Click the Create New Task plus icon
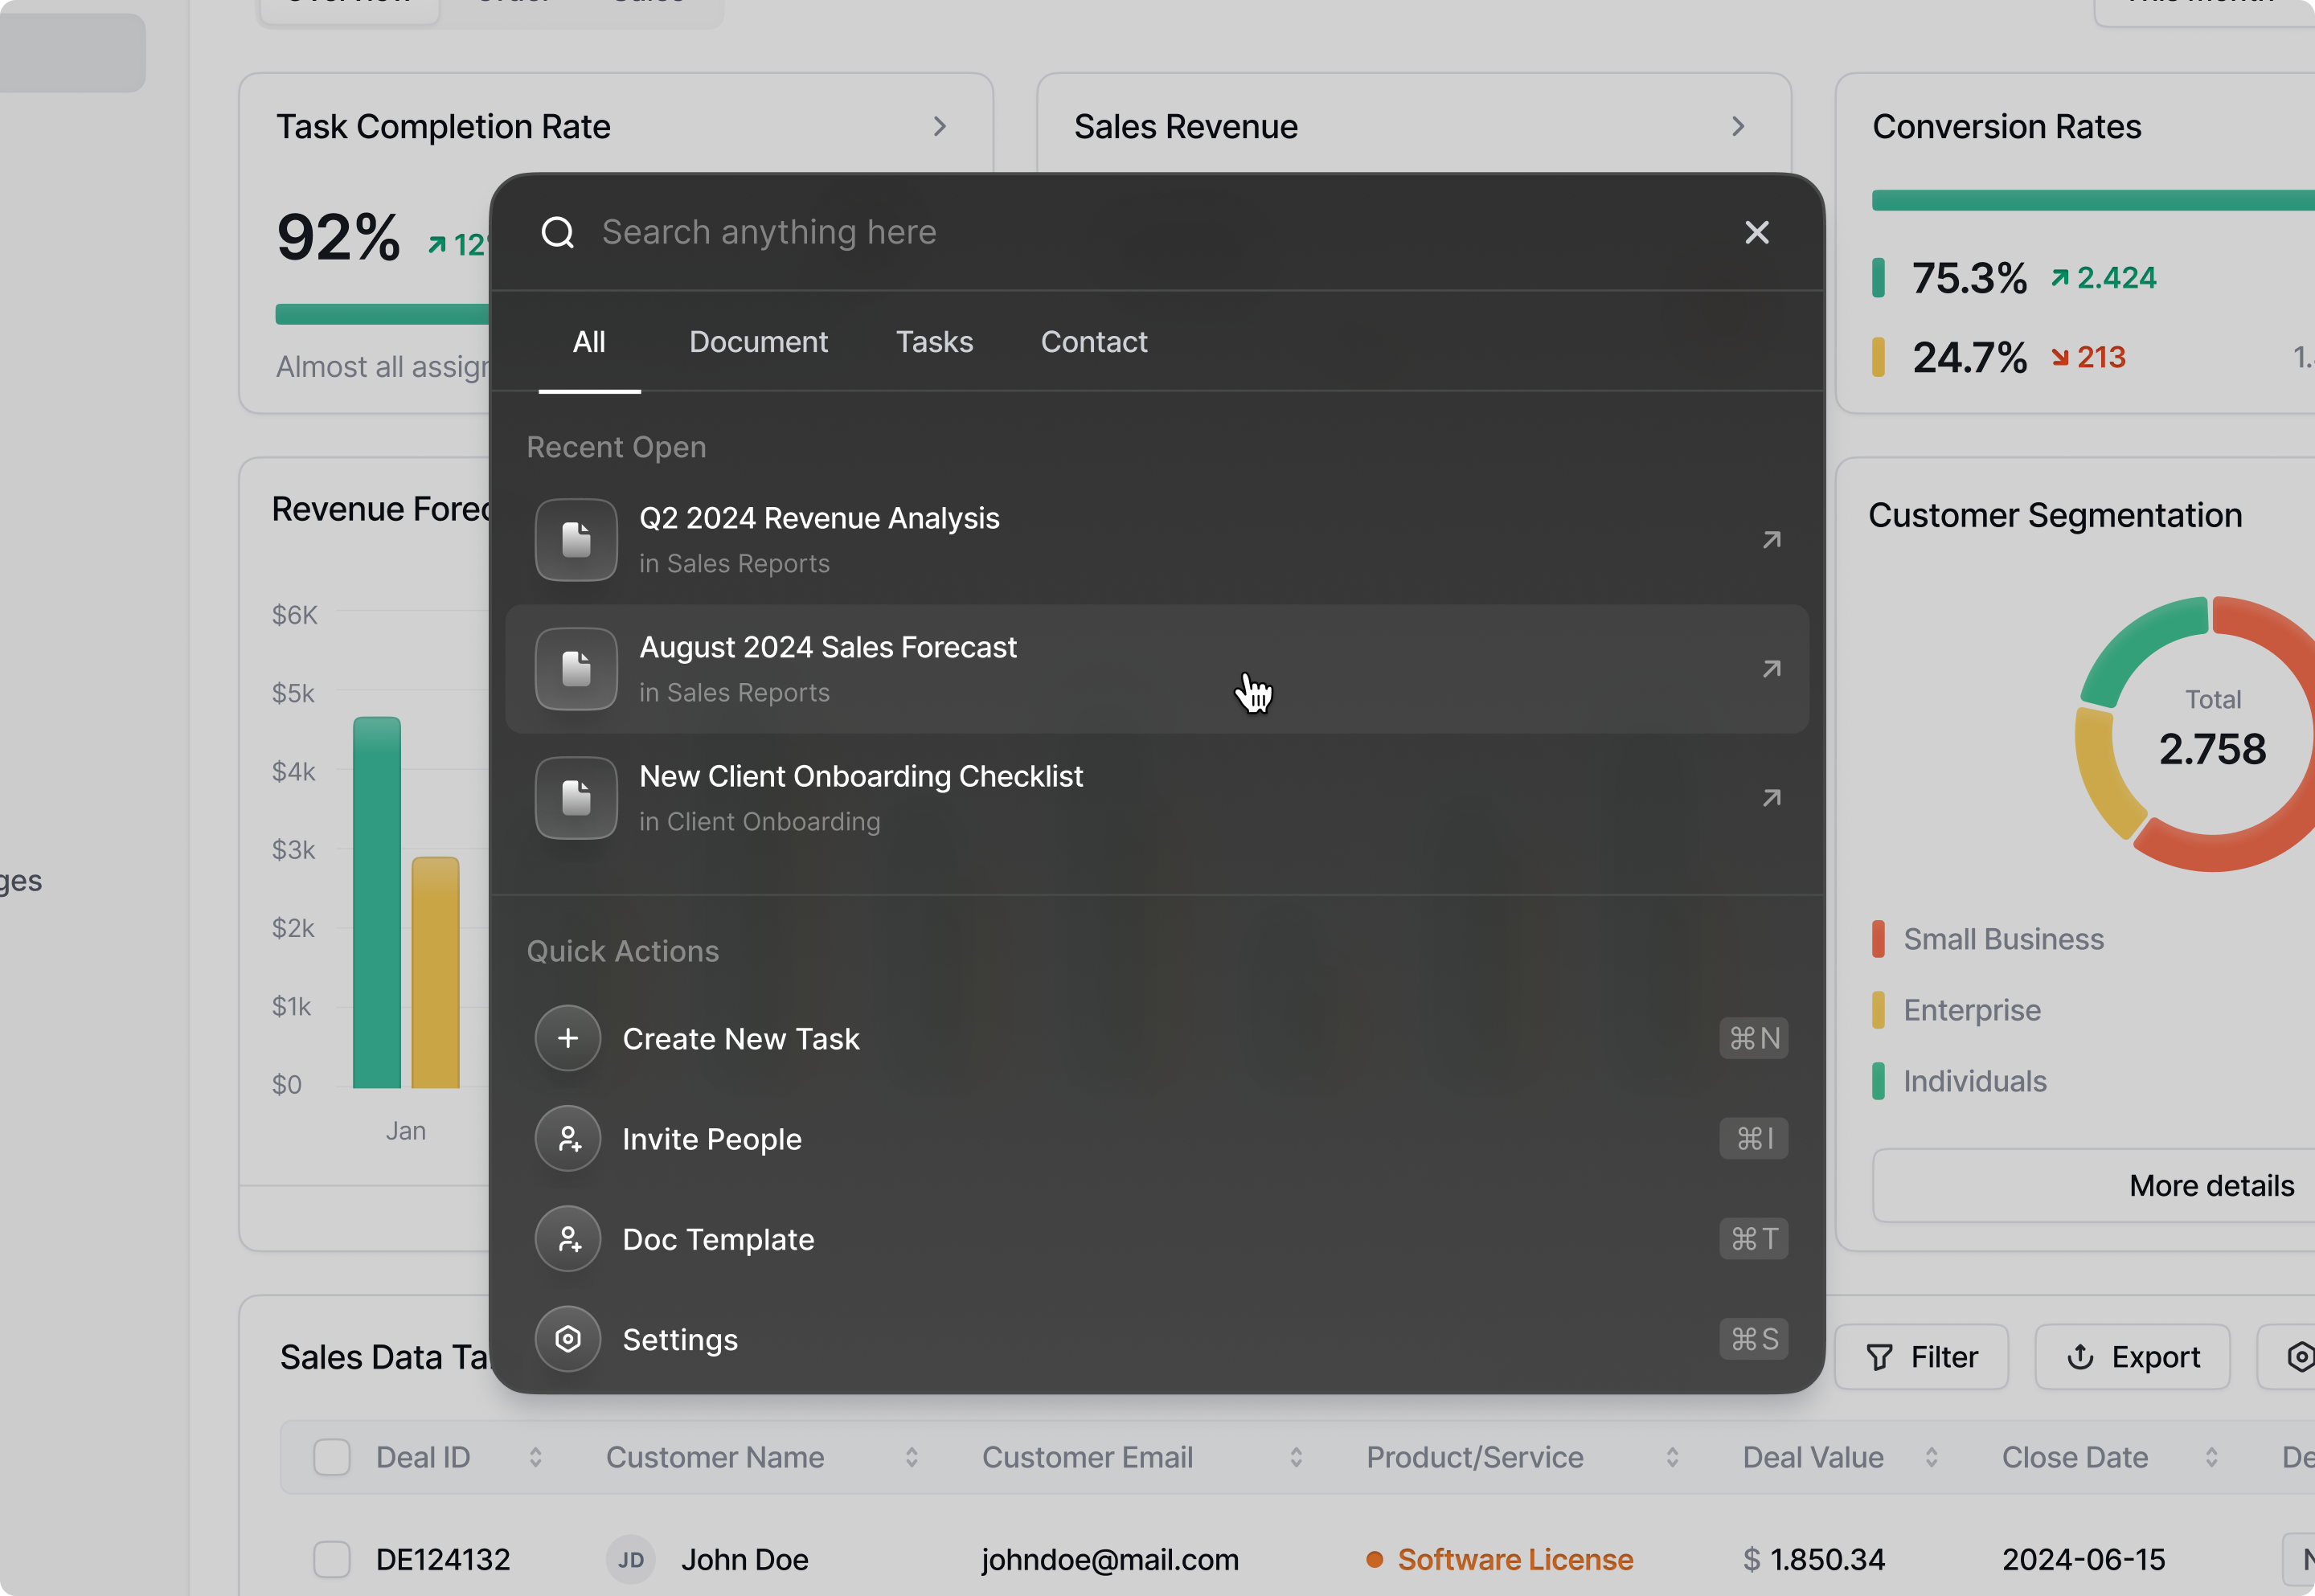The width and height of the screenshot is (2315, 1596). coord(568,1038)
